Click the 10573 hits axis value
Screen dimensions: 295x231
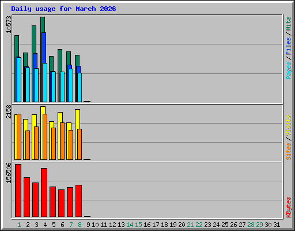(9, 24)
